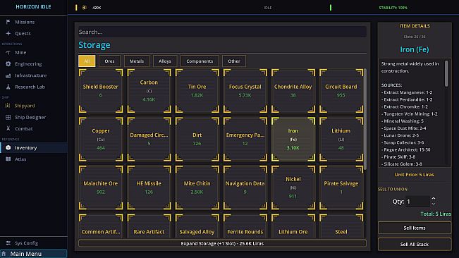Open Missions via its flag icon
The width and height of the screenshot is (459, 258).
(x=8, y=22)
